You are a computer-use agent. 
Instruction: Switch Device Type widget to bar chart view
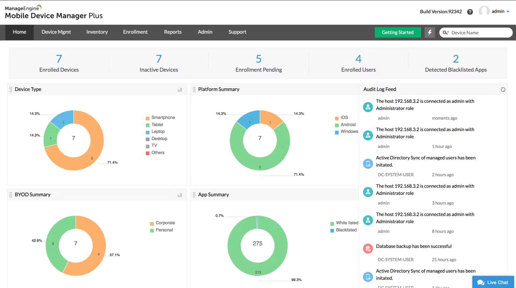click(x=180, y=89)
